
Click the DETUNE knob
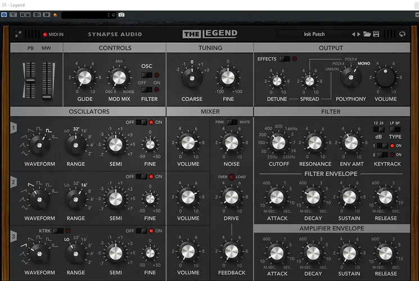point(277,81)
